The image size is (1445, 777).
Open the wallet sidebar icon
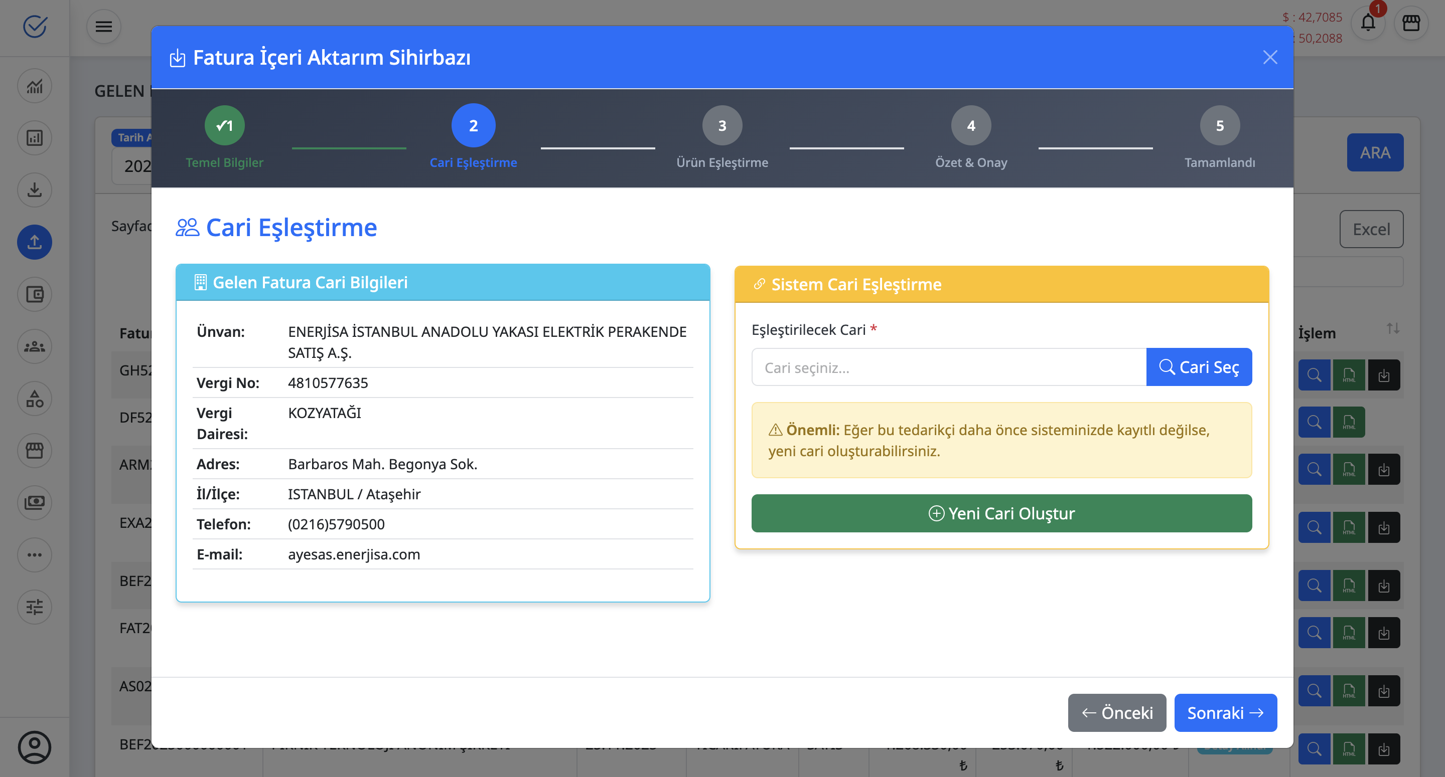[x=35, y=294]
